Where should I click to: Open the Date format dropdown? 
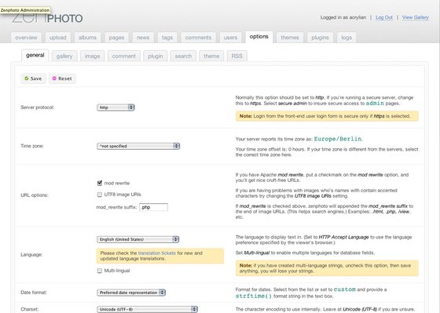click(131, 293)
